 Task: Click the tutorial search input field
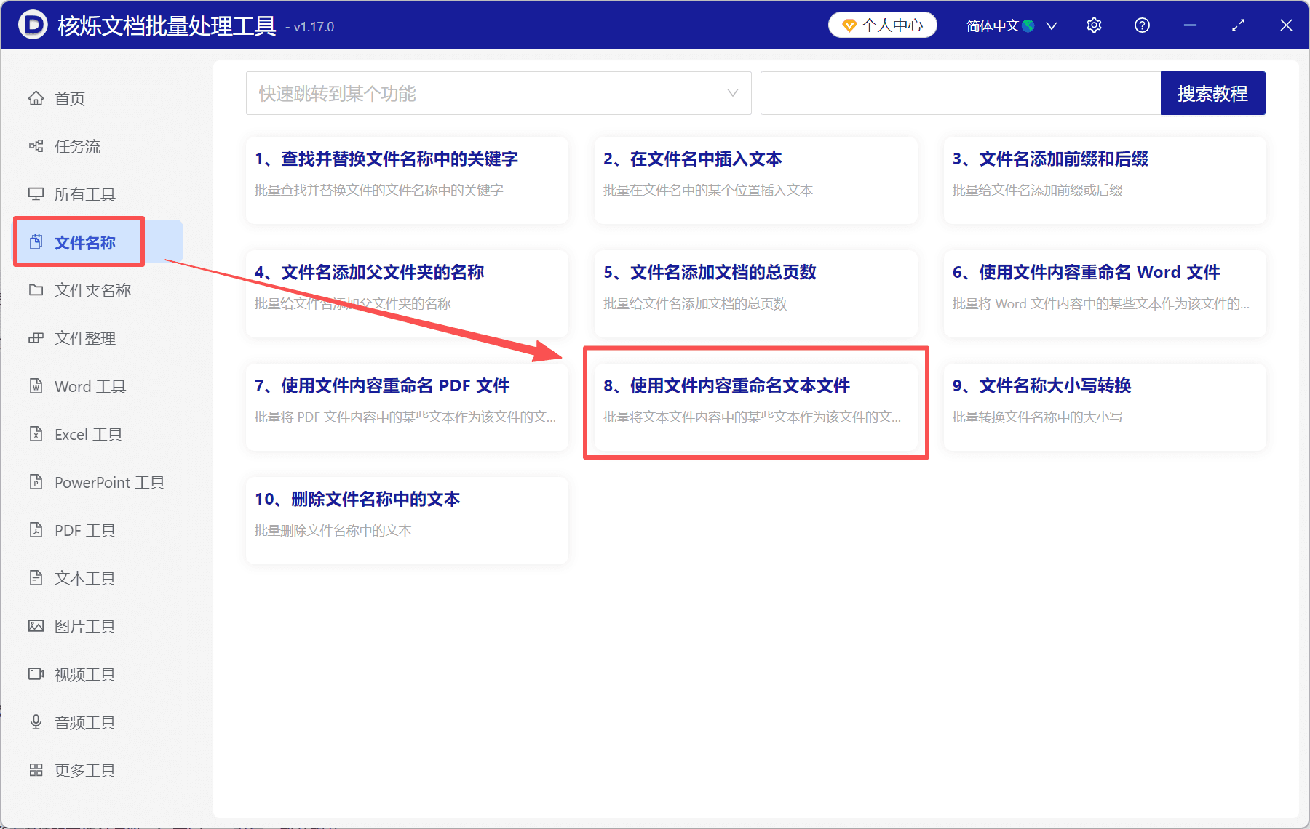coord(961,93)
